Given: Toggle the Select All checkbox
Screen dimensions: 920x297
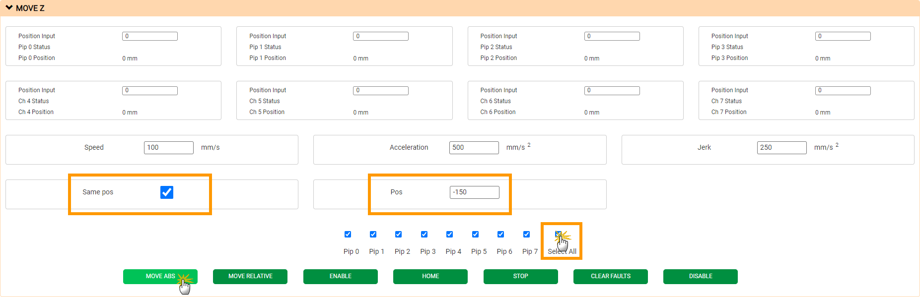Looking at the screenshot, I should (x=559, y=235).
